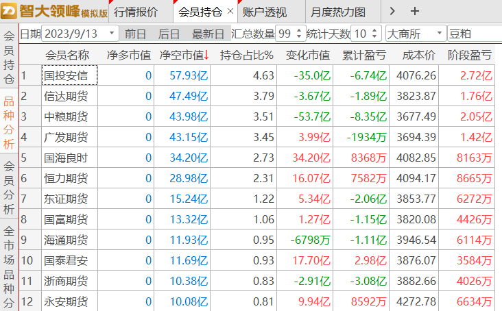This screenshot has width=502, height=311.
Task: Select 恒力期货 in the member list
Action: (x=69, y=178)
